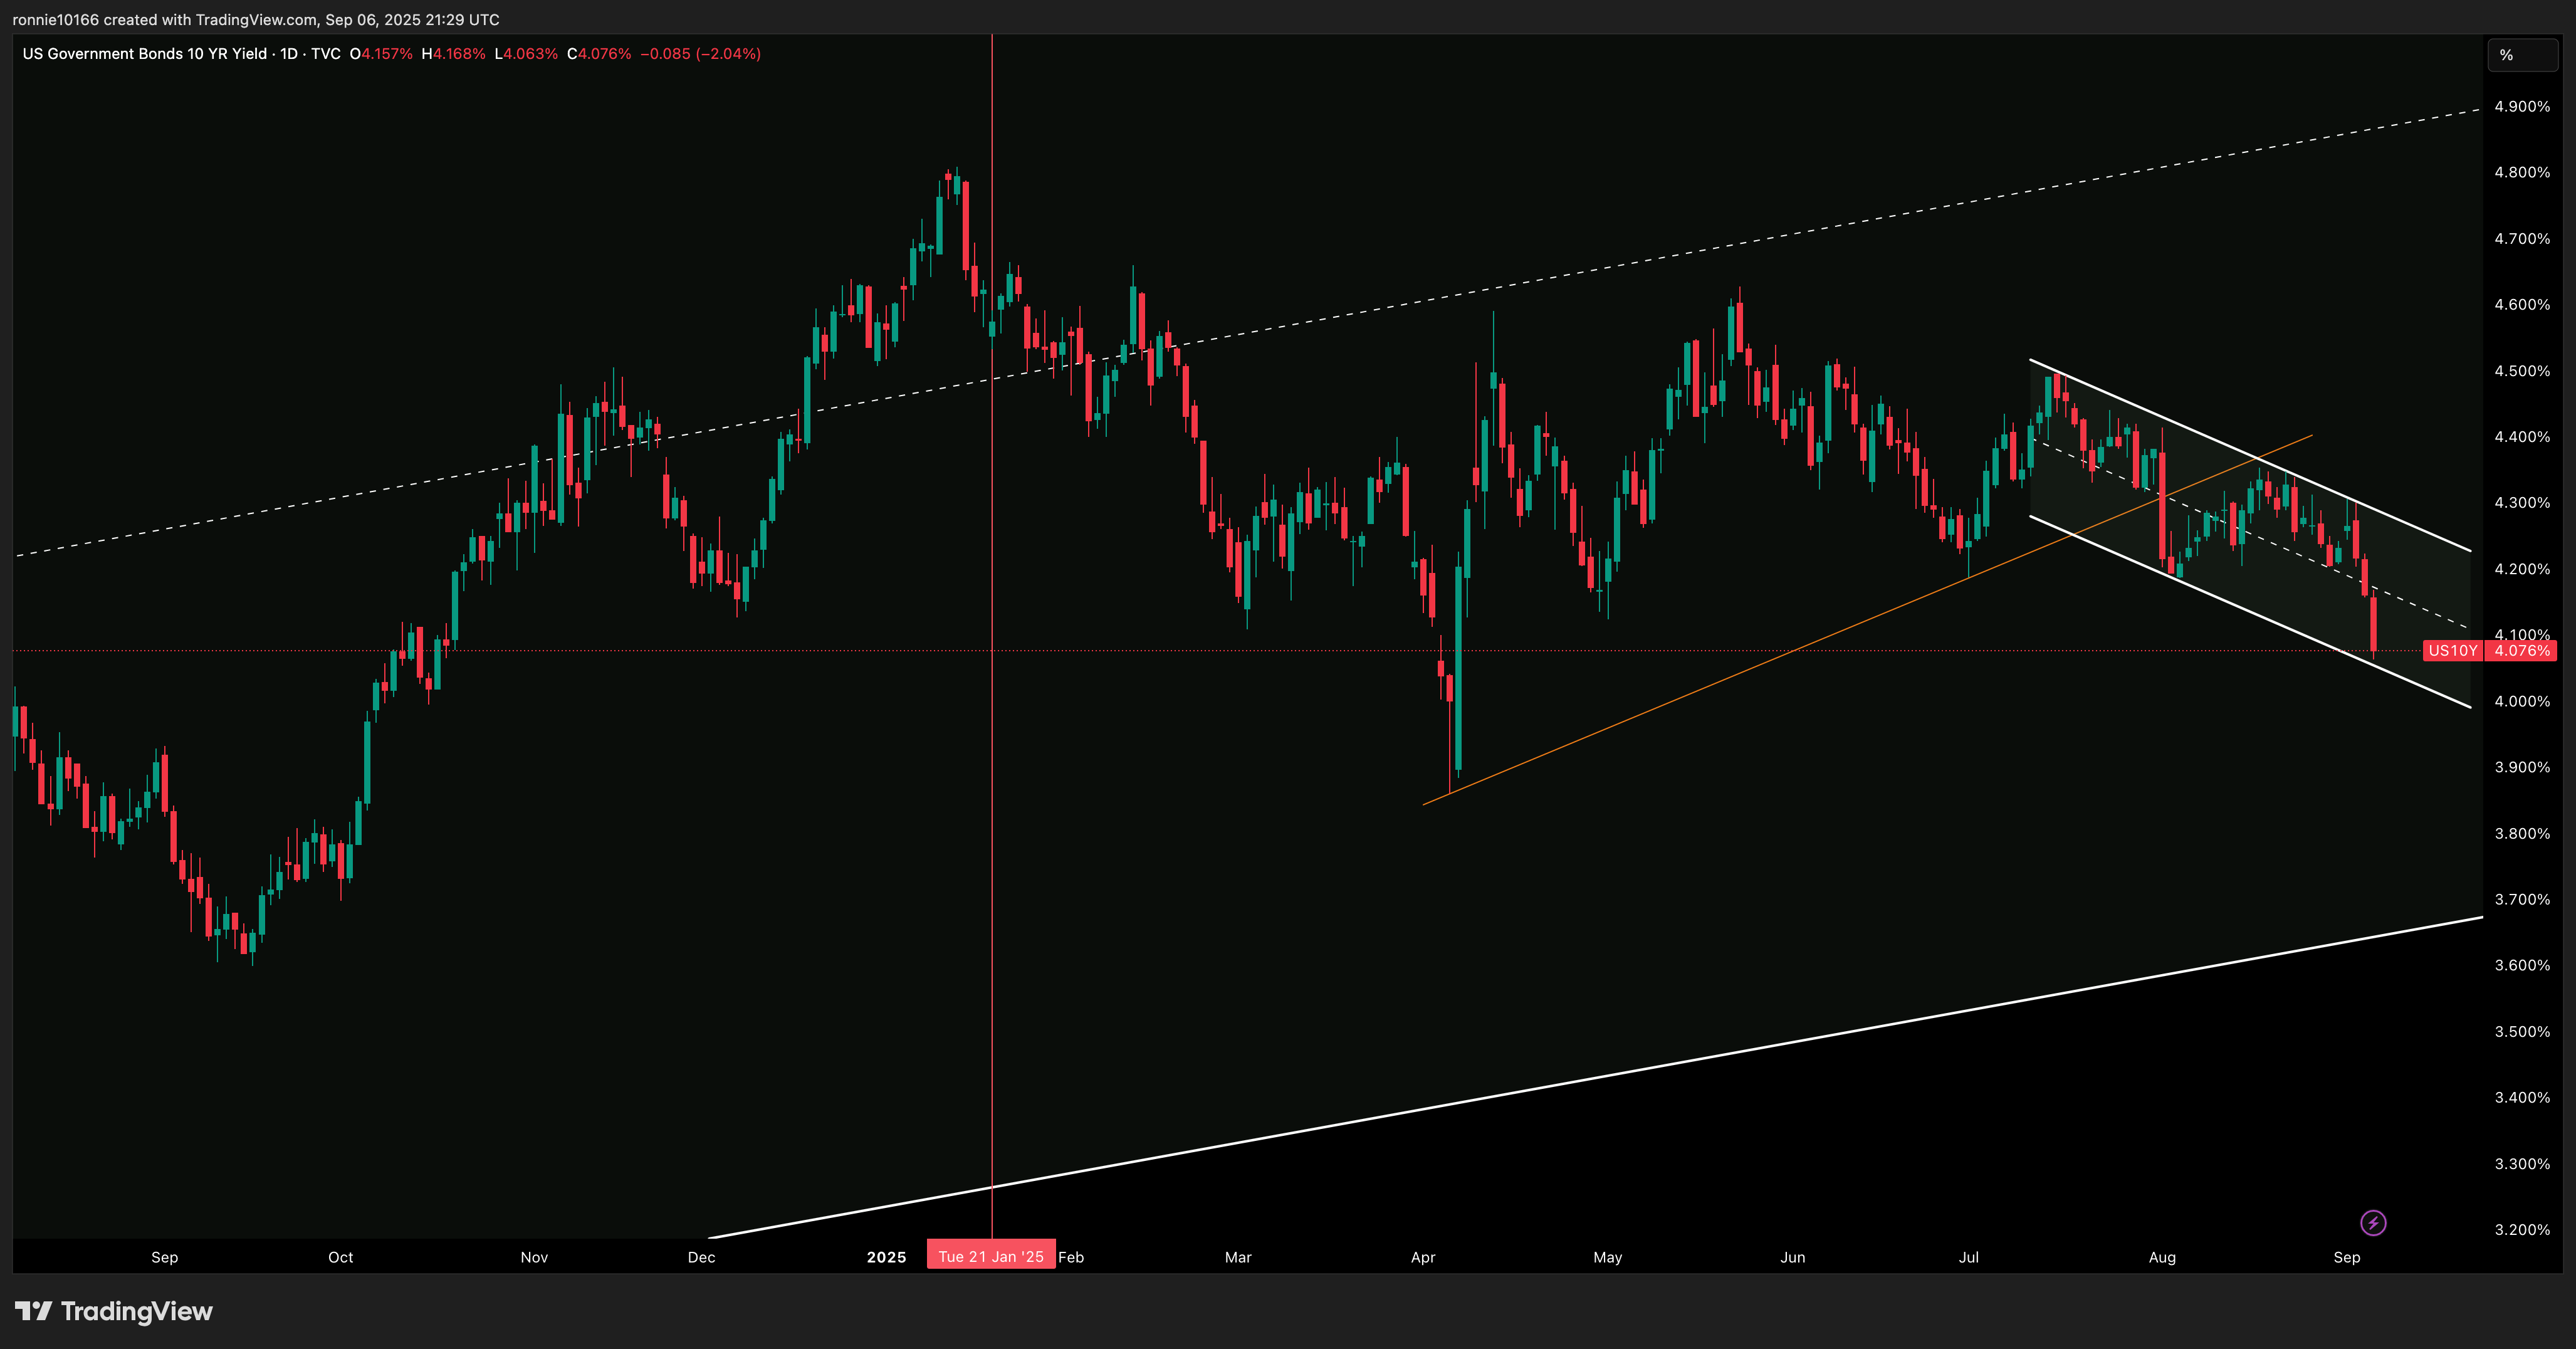Click the TradingView logo at bottom left

pos(113,1311)
